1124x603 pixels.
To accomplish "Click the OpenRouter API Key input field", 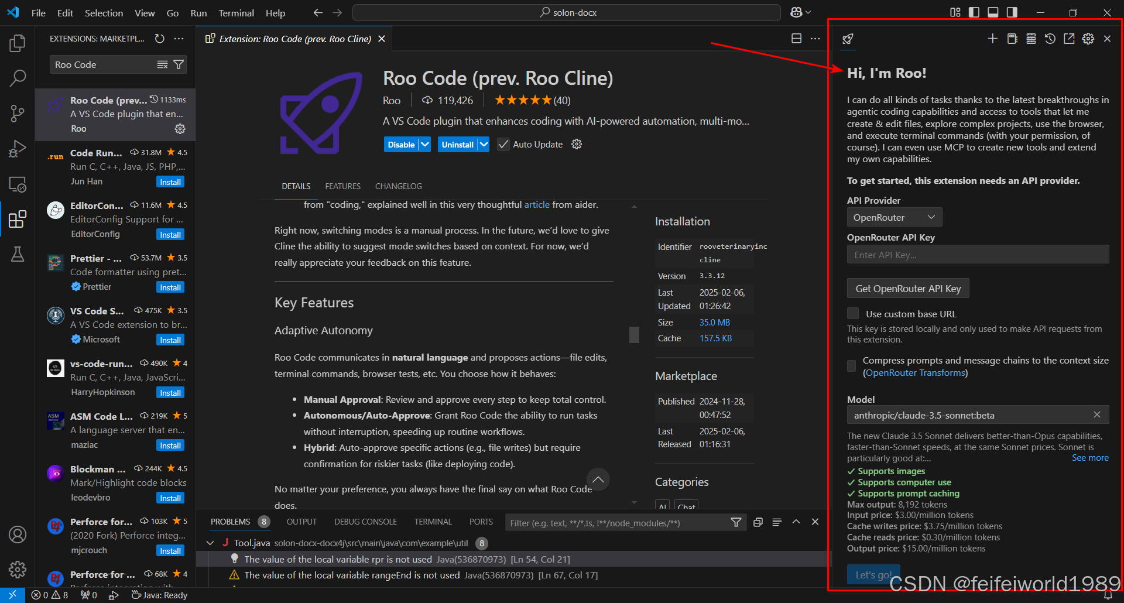I will pos(978,255).
